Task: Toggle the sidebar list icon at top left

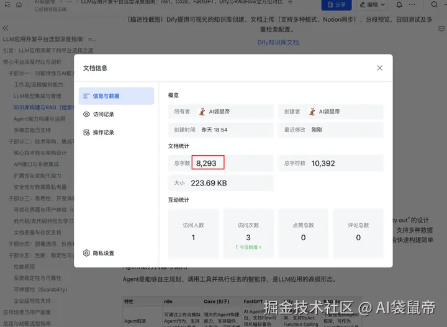Action: [7, 4]
